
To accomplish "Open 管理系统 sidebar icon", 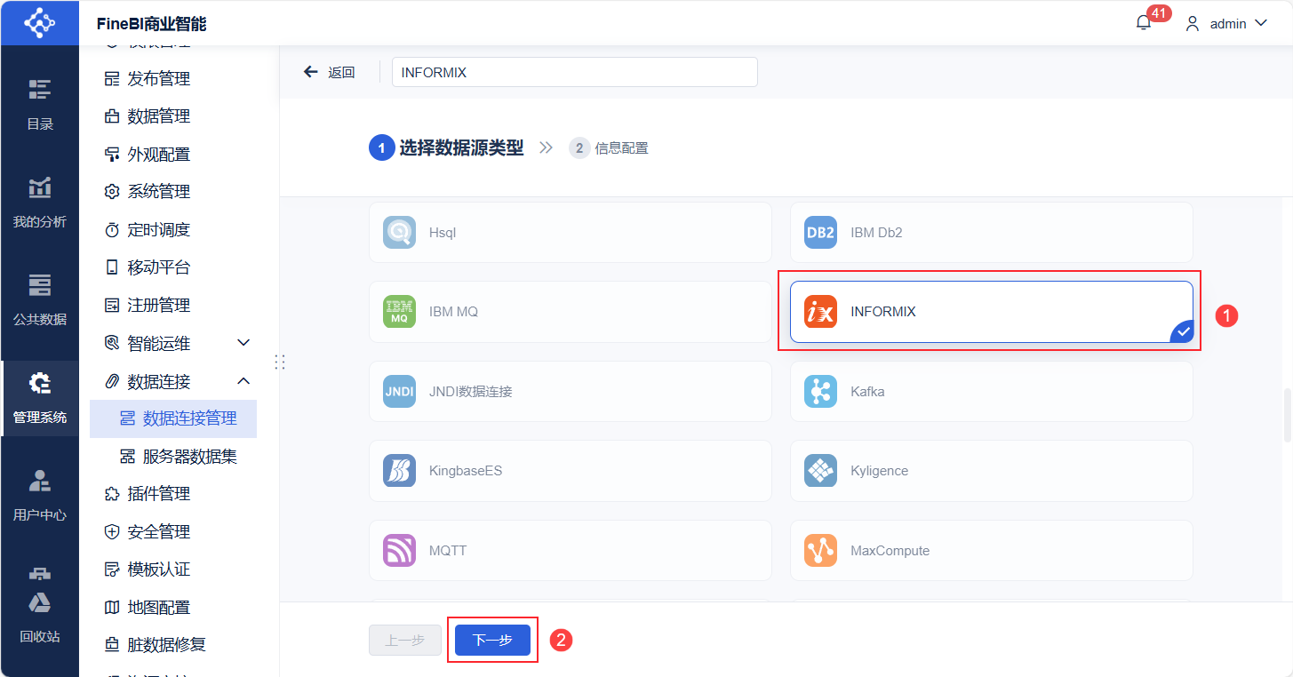I will click(x=39, y=382).
